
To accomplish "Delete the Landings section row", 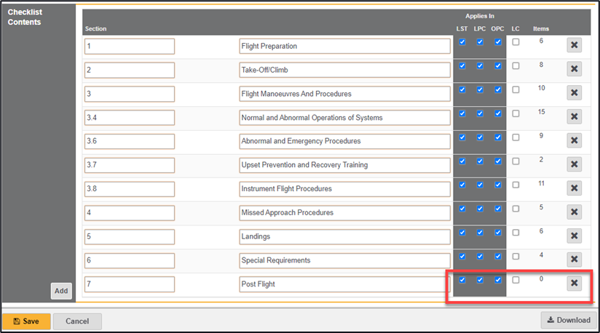I will [574, 236].
